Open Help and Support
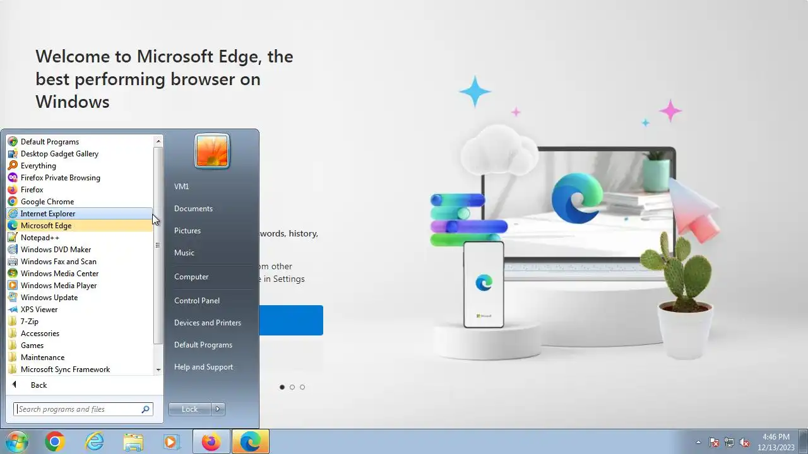 point(203,367)
